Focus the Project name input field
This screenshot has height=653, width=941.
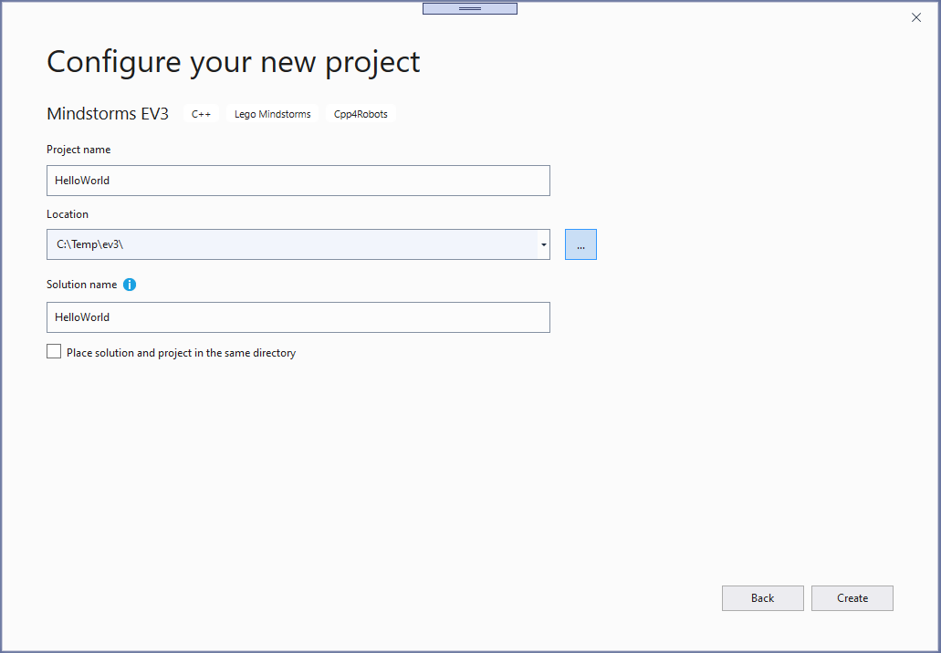point(298,181)
